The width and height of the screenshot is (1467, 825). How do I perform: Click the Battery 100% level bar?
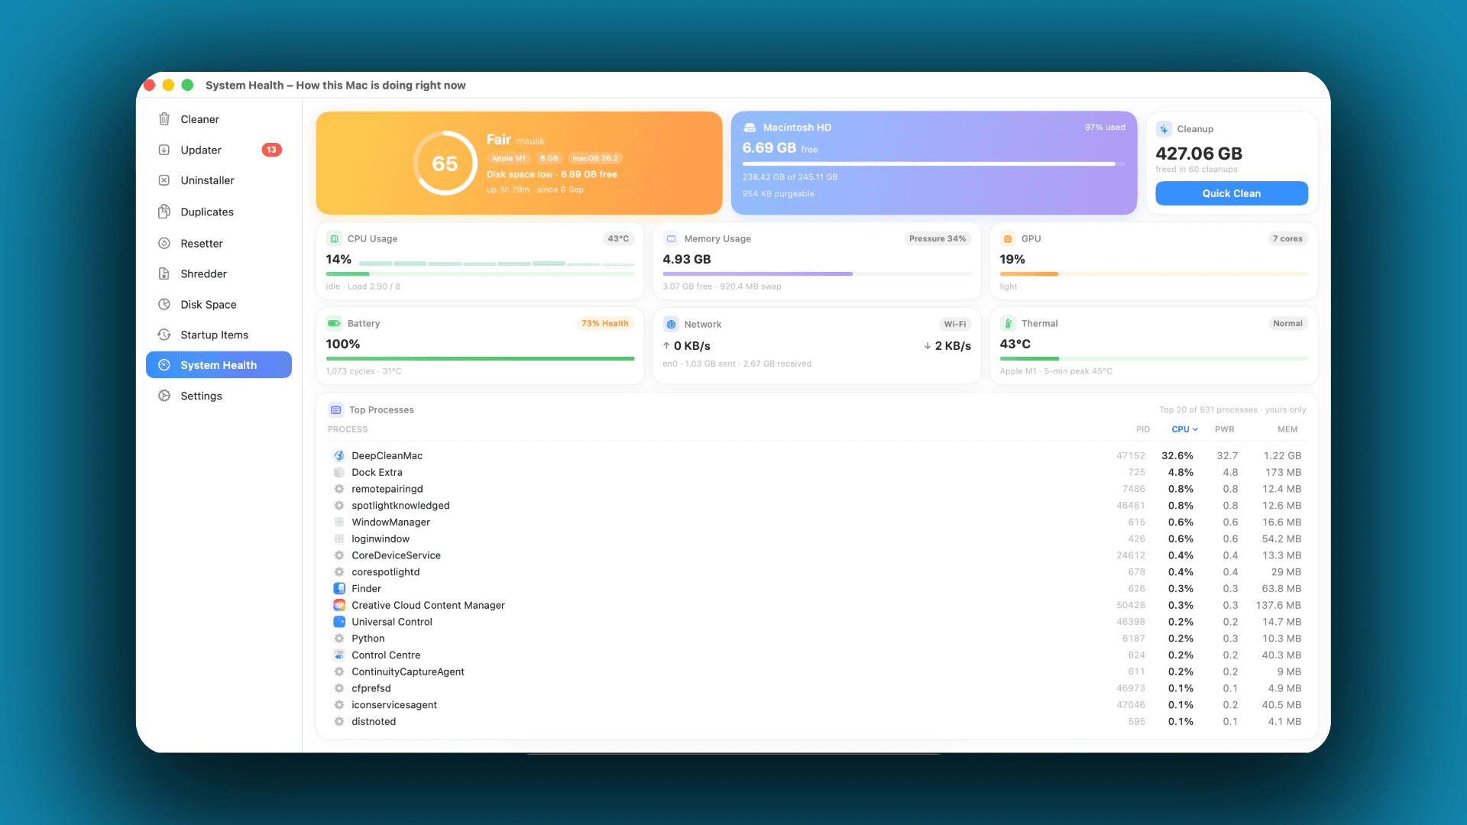[x=480, y=358]
